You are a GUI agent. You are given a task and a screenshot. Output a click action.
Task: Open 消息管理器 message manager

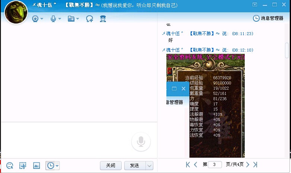pyautogui.click(x=268, y=18)
